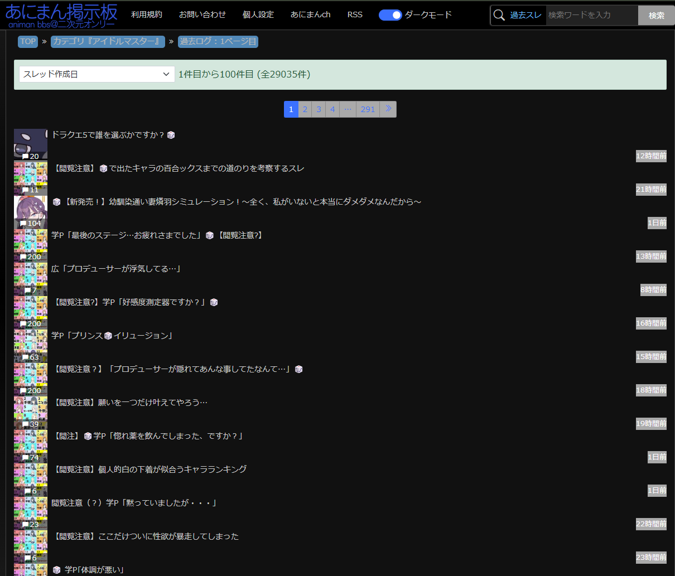Screen dimensions: 675x576
Task: Click reply count 11 comment badge
Action: (31, 190)
